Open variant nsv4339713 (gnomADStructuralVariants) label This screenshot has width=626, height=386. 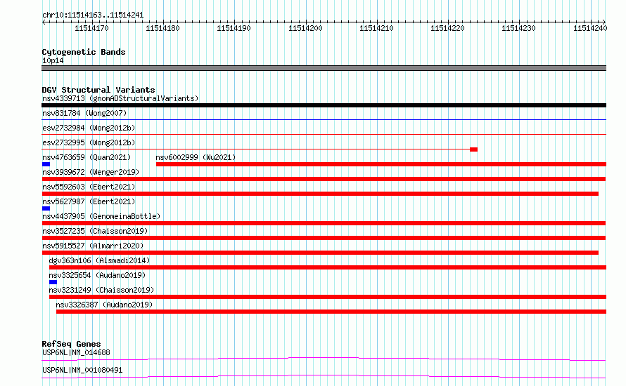coord(120,98)
